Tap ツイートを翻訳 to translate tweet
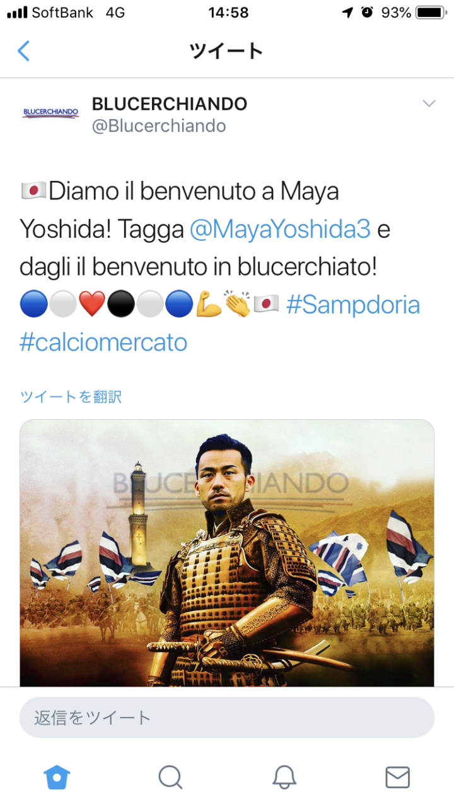Image resolution: width=454 pixels, height=807 pixels. tap(71, 397)
